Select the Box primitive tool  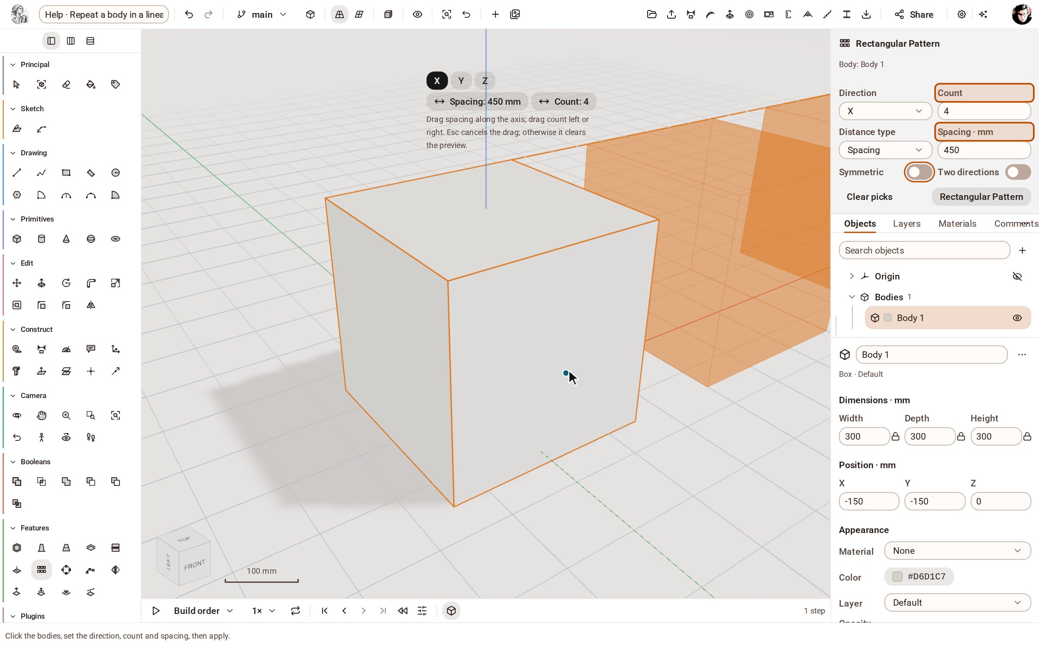[x=17, y=239]
